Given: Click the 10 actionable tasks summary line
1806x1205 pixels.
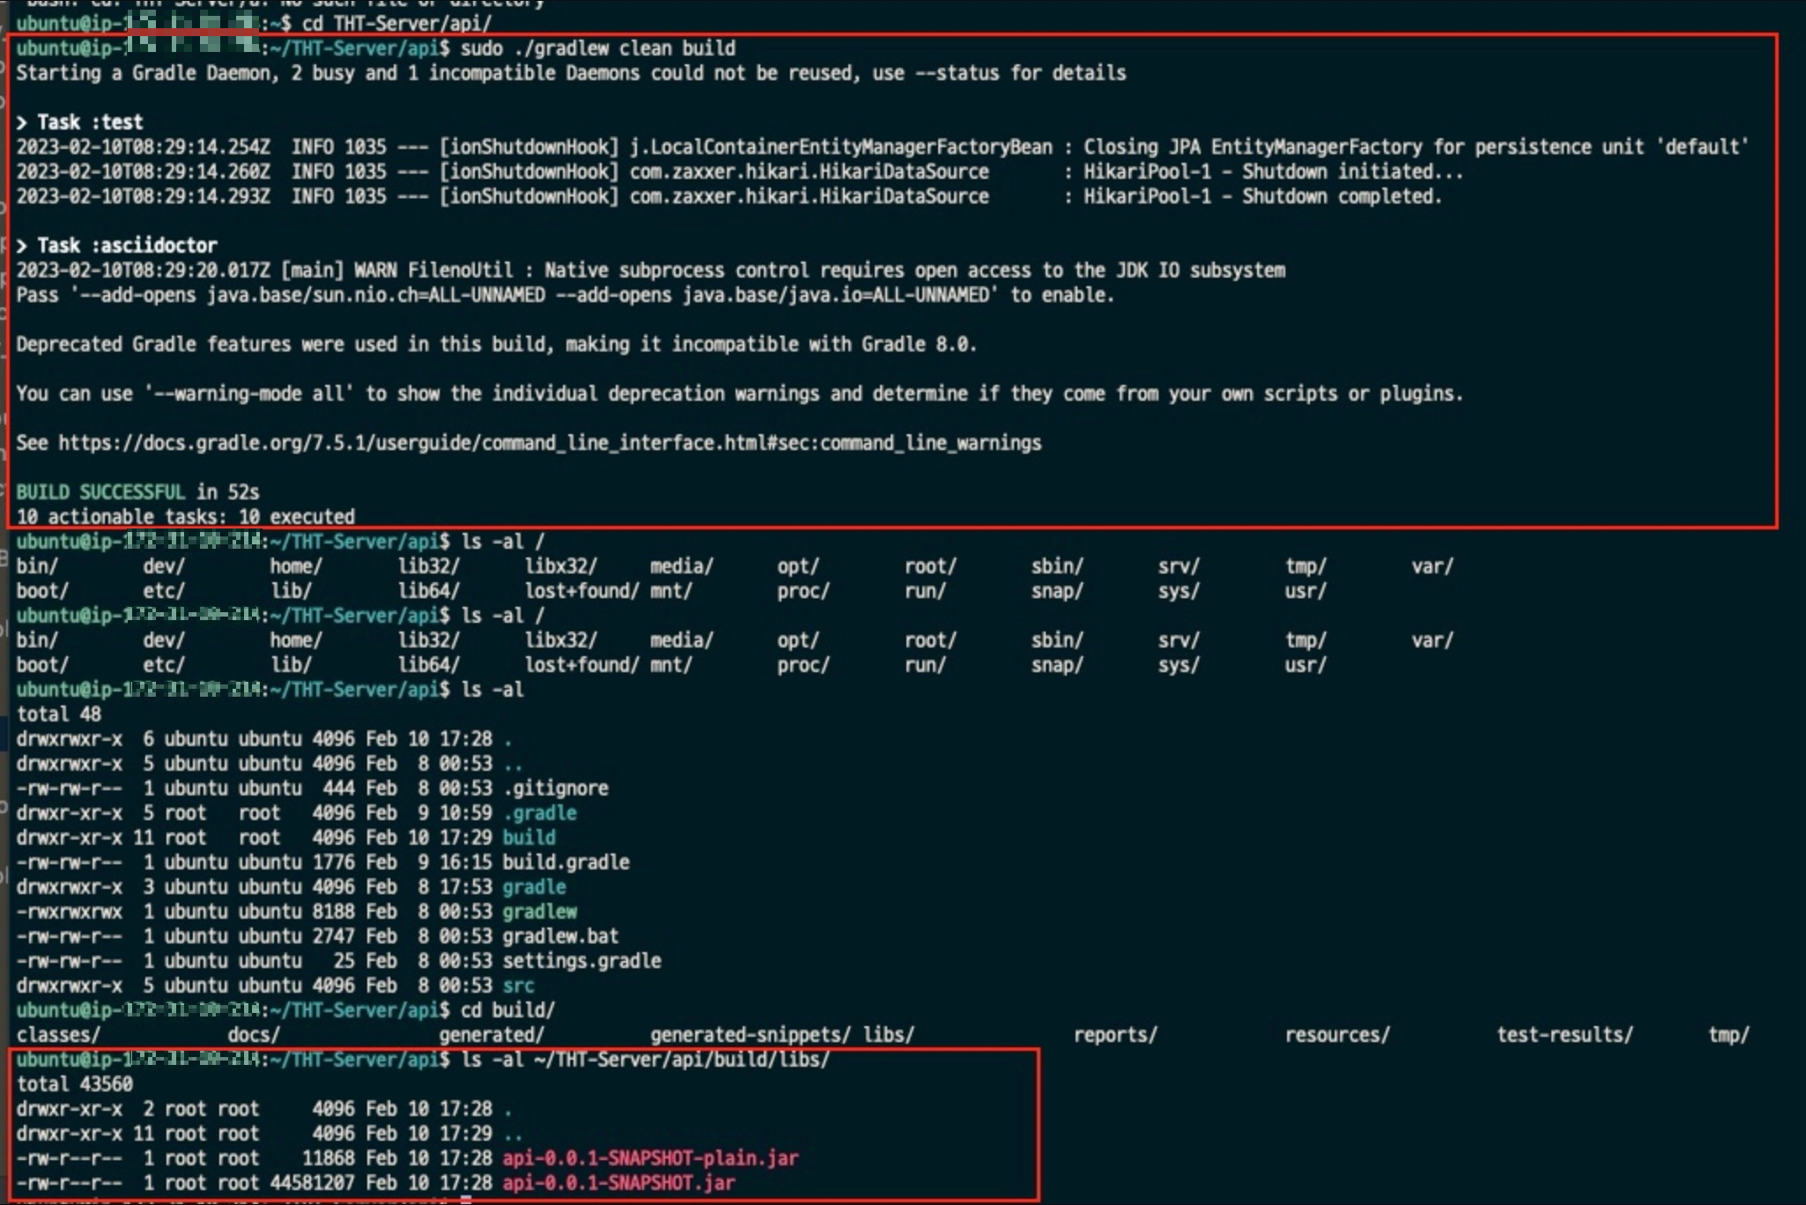Looking at the screenshot, I should pos(185,517).
